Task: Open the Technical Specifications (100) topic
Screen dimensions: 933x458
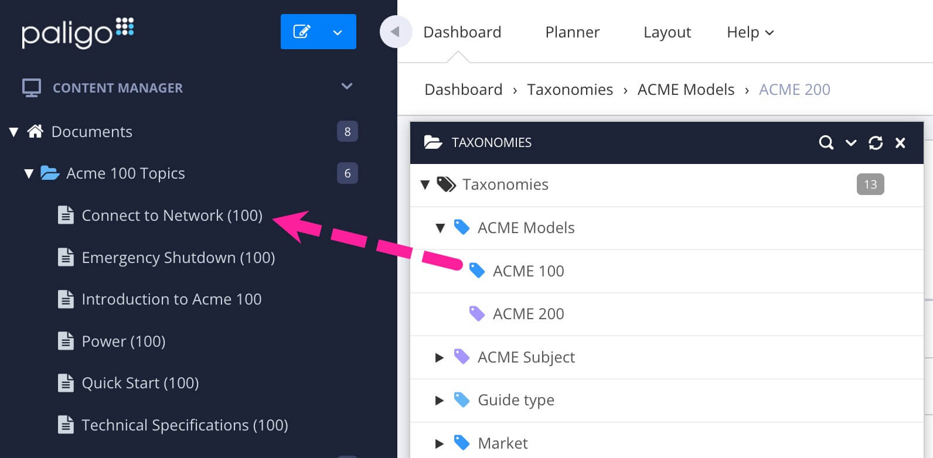Action: tap(185, 425)
